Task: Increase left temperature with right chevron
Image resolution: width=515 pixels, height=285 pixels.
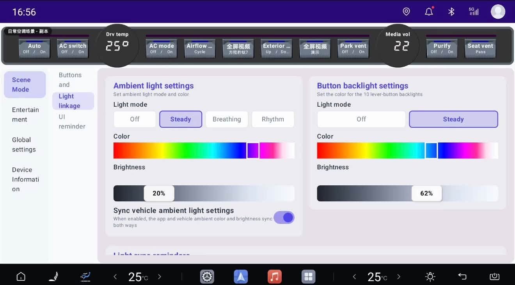Action: point(160,277)
